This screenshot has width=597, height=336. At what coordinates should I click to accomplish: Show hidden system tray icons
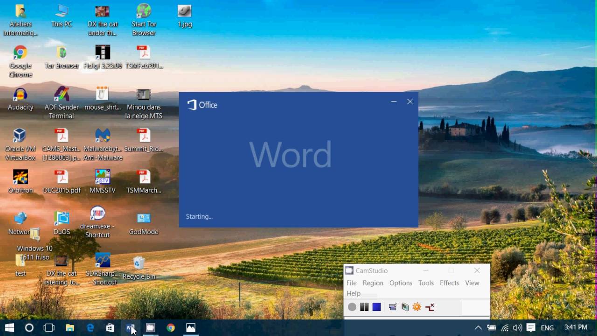click(x=478, y=328)
